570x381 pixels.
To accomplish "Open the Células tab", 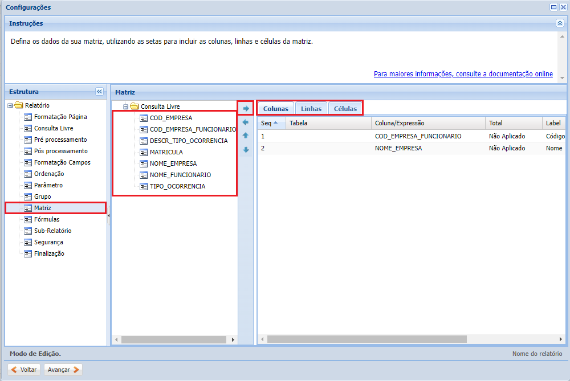I will pyautogui.click(x=345, y=108).
